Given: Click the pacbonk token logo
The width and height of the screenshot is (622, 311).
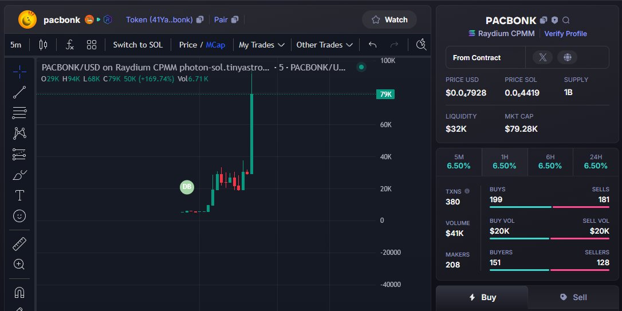Looking at the screenshot, I should pos(27,19).
